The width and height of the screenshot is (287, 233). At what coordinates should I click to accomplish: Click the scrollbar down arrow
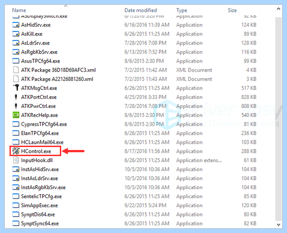[278, 224]
